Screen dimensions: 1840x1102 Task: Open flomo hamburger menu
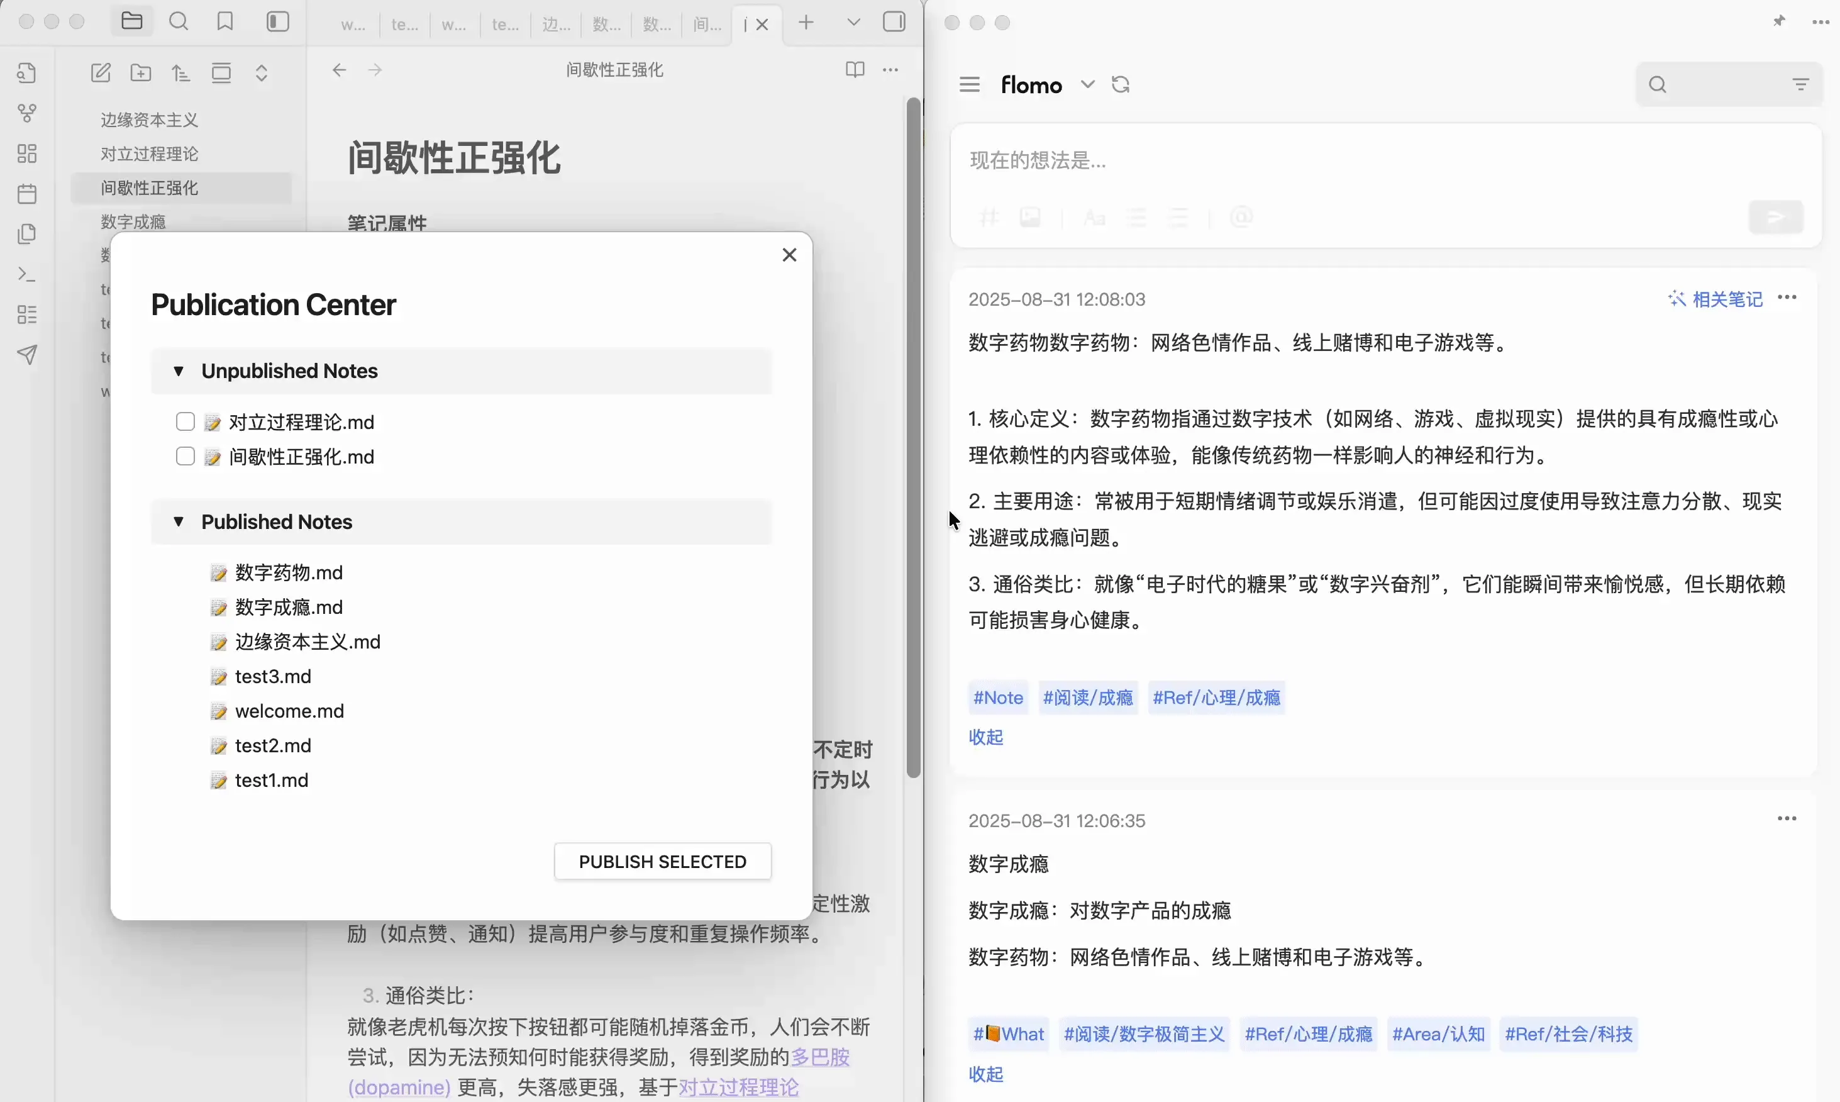969,85
